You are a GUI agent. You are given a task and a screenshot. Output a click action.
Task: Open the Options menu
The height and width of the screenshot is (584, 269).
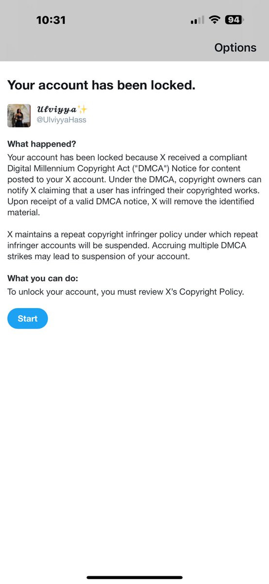coord(235,48)
